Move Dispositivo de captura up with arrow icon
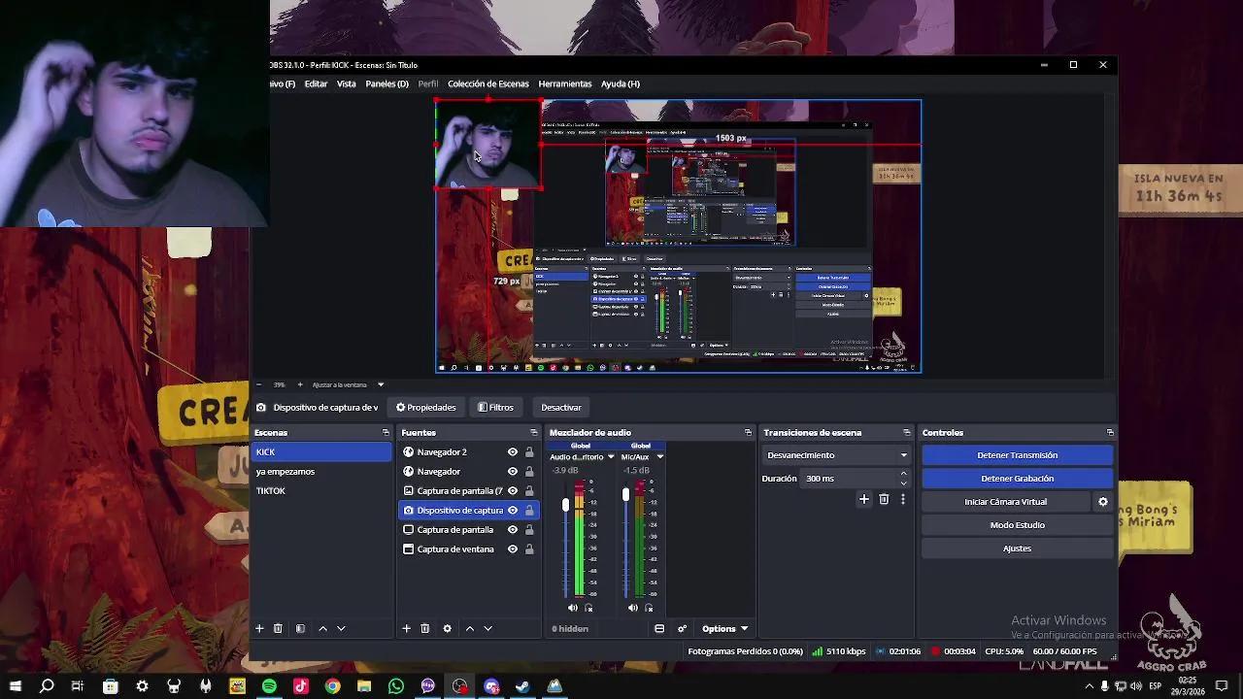Viewport: 1243px width, 699px height. pos(470,628)
